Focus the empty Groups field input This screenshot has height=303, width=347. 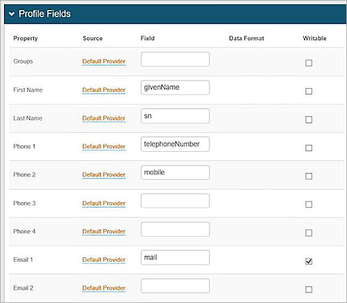coord(175,59)
